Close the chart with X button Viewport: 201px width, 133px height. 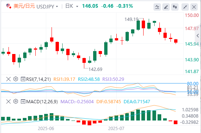coord(194,7)
